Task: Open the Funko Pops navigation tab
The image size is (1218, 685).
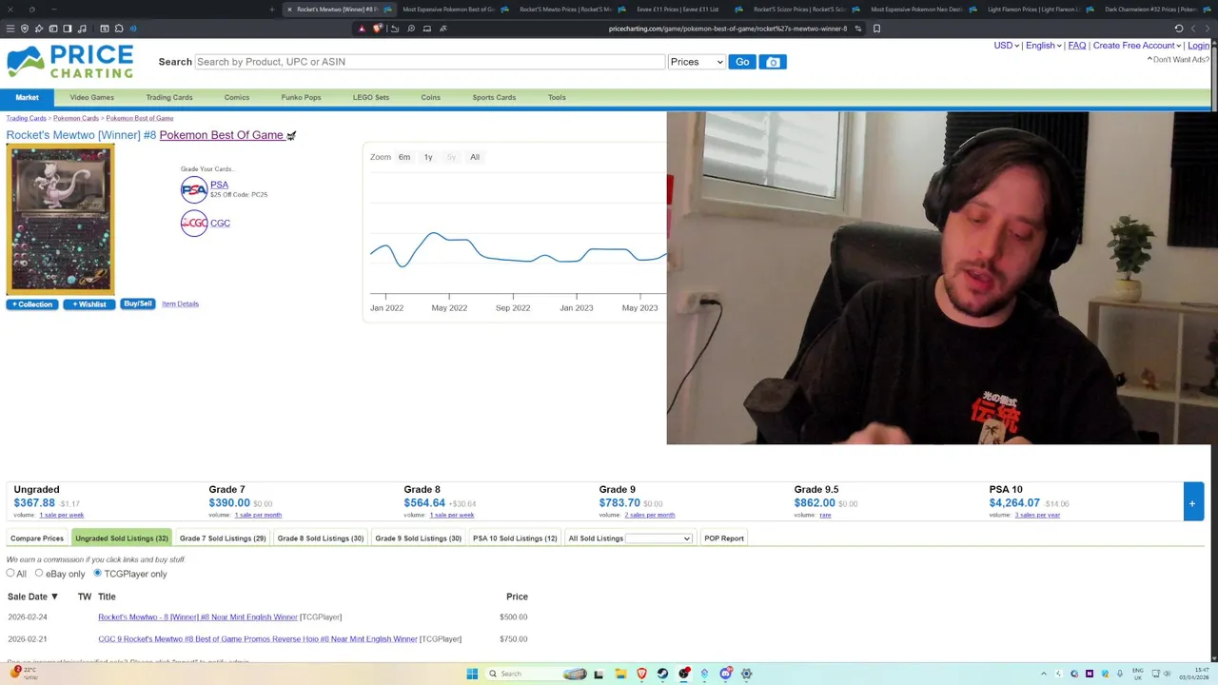Action: [x=301, y=97]
